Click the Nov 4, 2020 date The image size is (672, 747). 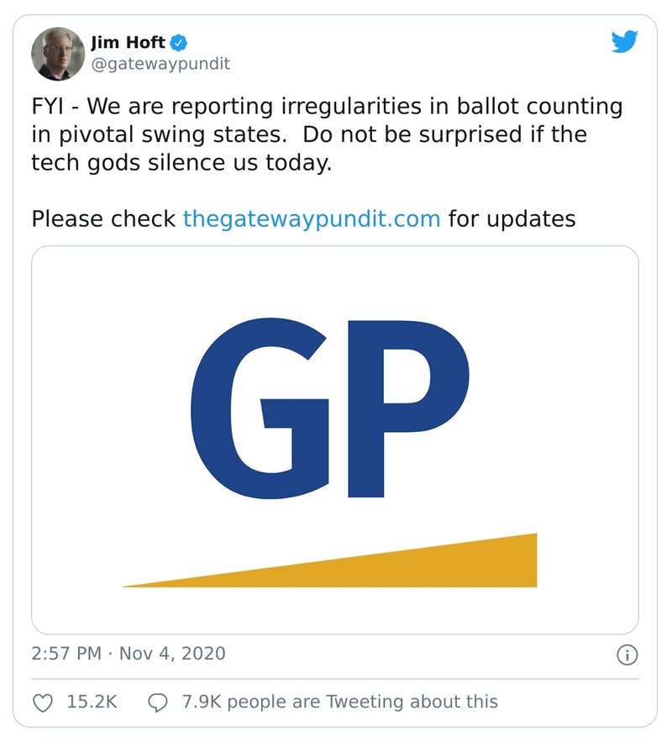click(x=173, y=653)
